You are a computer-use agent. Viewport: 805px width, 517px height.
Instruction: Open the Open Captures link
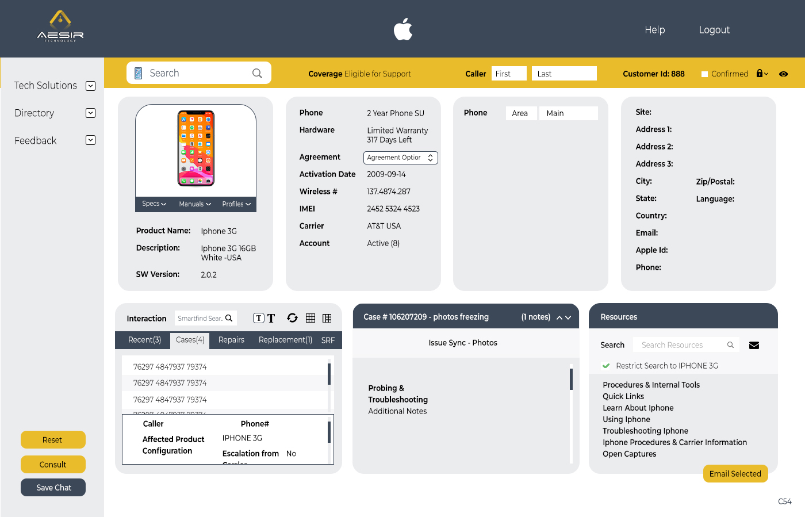click(629, 454)
